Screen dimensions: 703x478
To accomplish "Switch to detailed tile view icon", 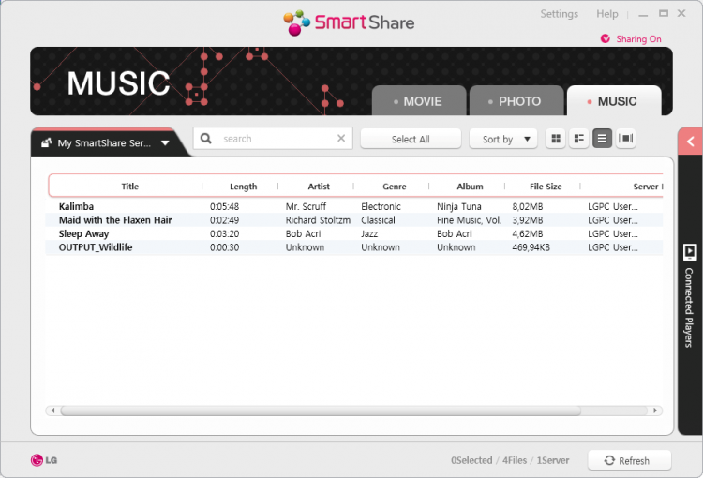I will [579, 139].
